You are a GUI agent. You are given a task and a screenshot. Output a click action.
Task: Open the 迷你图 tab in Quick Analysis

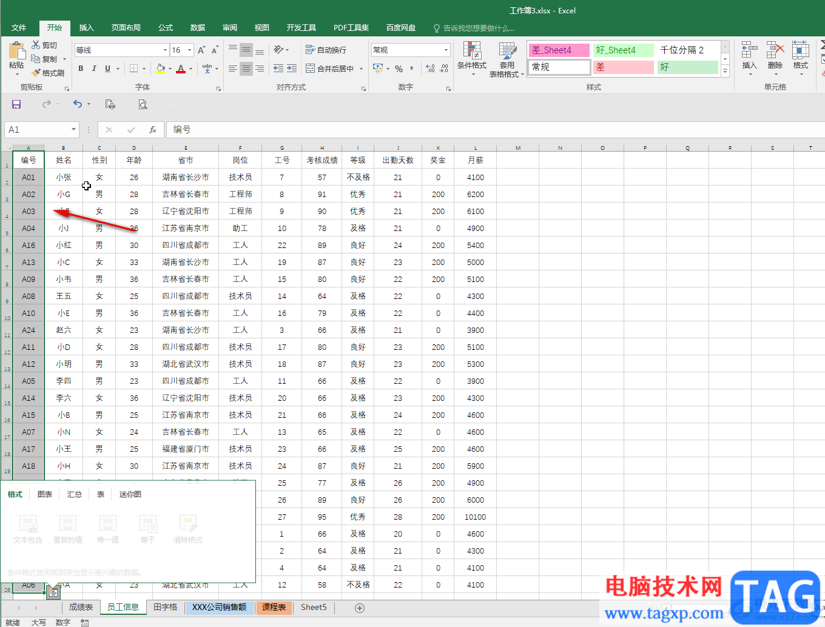coord(130,494)
